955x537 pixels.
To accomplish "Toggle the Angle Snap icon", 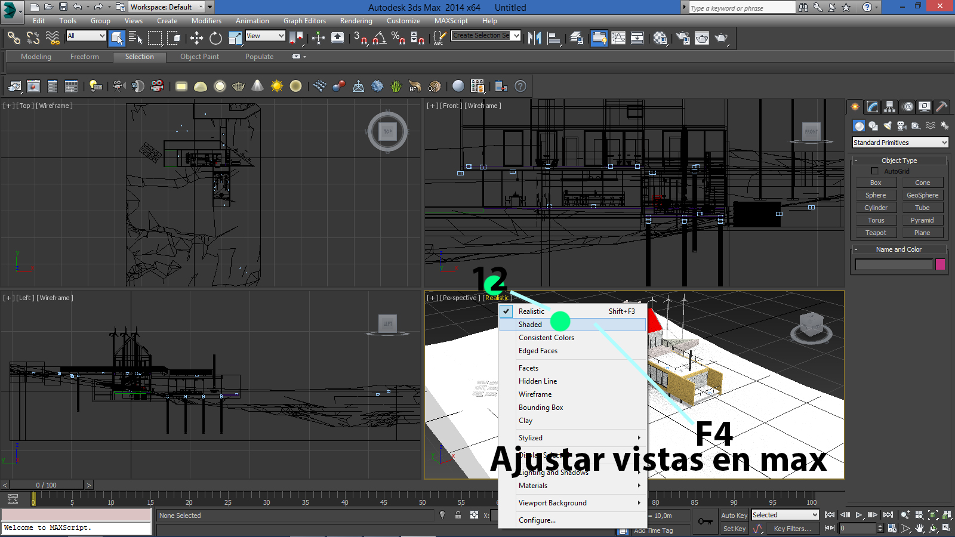I will click(379, 38).
